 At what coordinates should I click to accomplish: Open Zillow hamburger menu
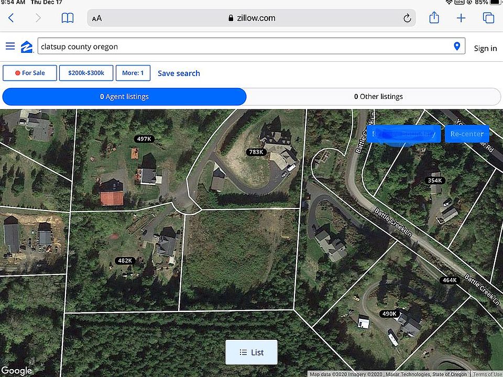[x=10, y=46]
